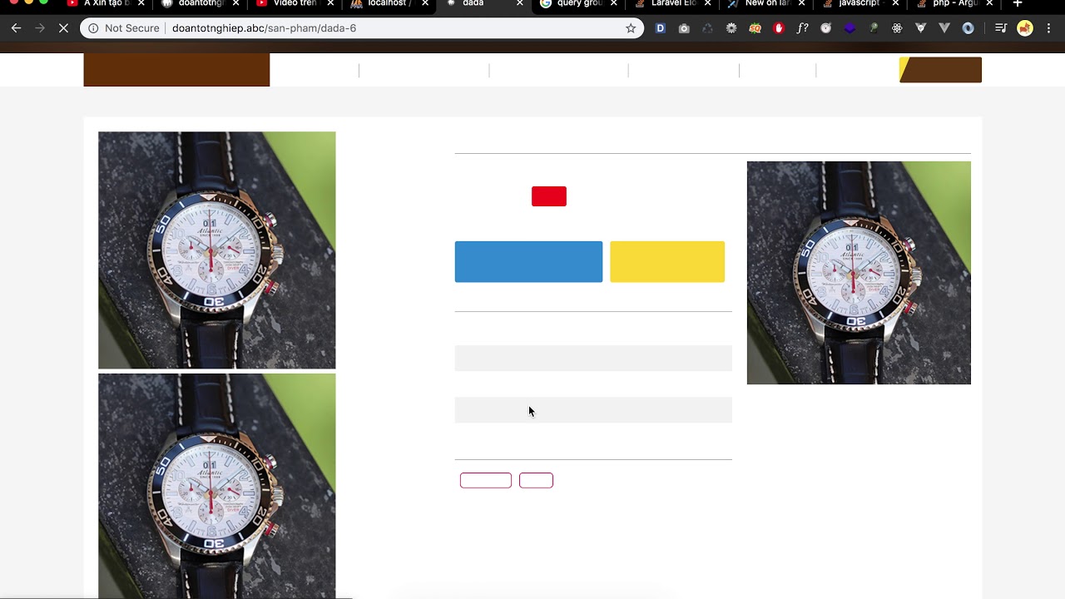Open the red hand blocker extension

[779, 28]
